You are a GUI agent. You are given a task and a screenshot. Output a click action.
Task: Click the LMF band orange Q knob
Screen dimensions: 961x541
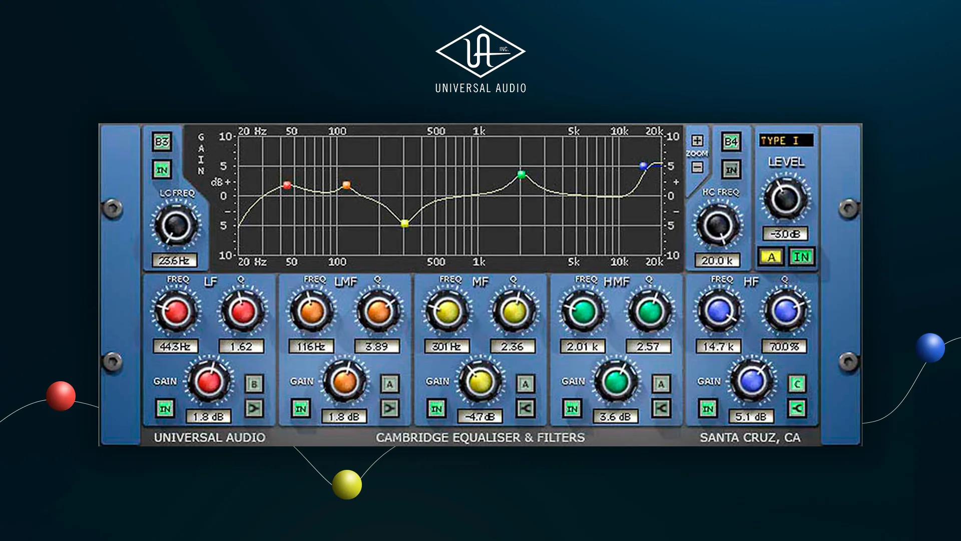pyautogui.click(x=378, y=312)
